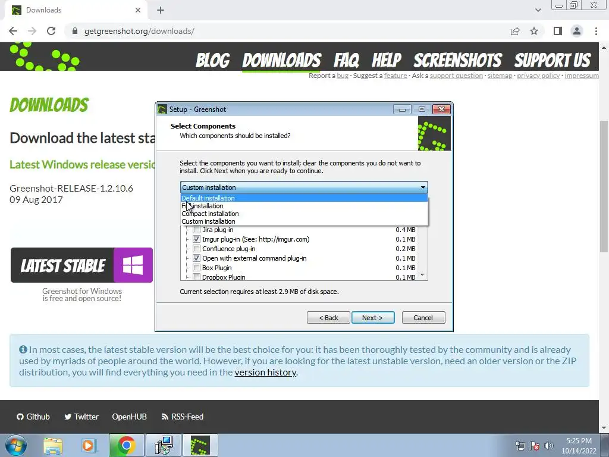Minimize the Greenshot setup window
This screenshot has width=609, height=457.
click(x=402, y=109)
